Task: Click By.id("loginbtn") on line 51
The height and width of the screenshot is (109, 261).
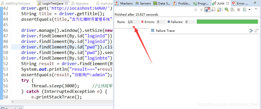Action: pos(91,58)
